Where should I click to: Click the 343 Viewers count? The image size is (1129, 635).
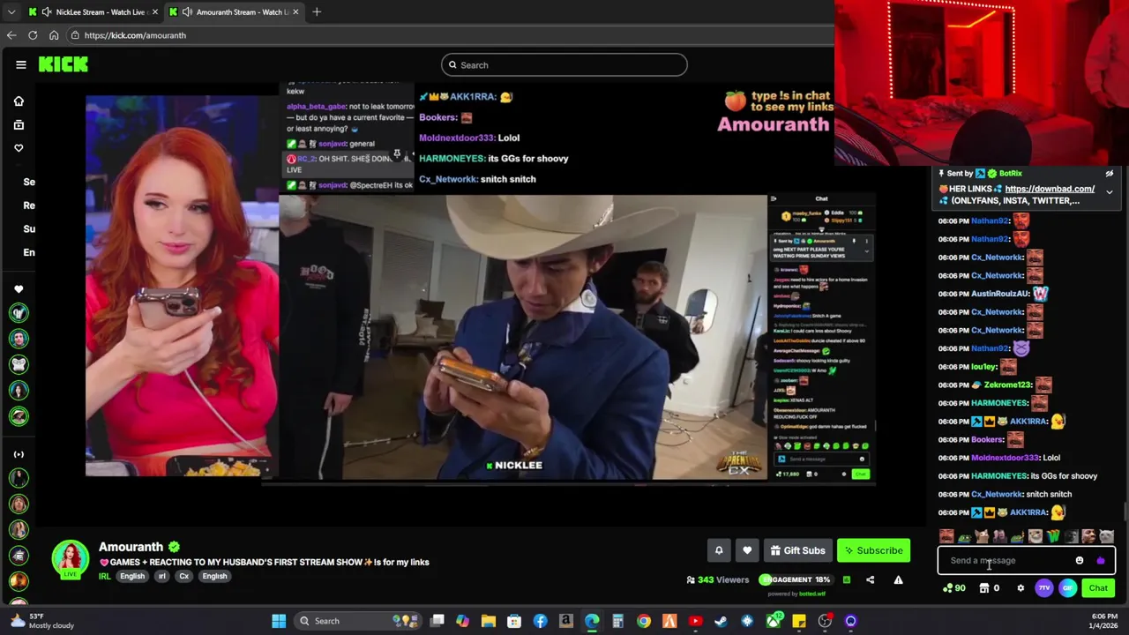coord(717,579)
